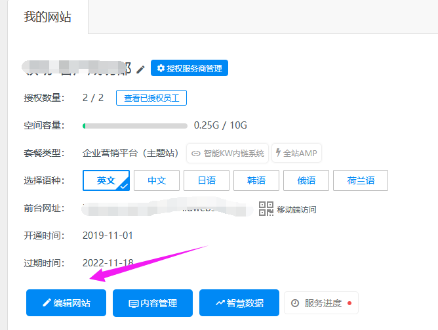
Task: Click the trend chart icon in 智慧数据
Action: point(220,302)
